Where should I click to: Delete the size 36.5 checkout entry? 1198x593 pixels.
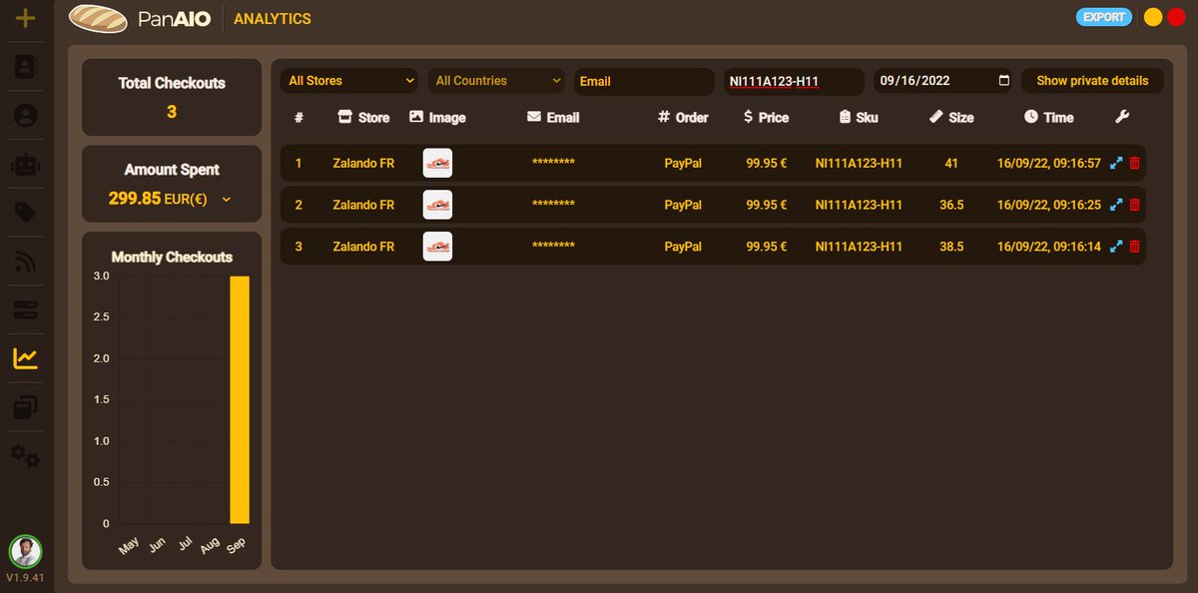[x=1134, y=205]
